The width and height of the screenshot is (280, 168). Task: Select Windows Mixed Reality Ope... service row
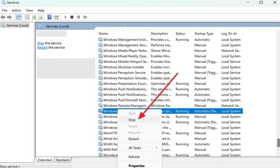[x=170, y=56]
